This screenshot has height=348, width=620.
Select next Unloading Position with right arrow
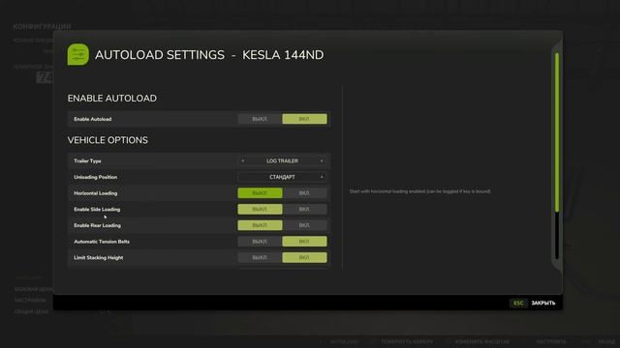point(322,177)
